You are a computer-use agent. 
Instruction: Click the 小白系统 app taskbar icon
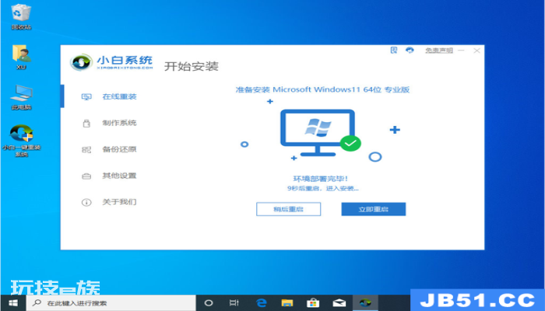[x=365, y=303]
